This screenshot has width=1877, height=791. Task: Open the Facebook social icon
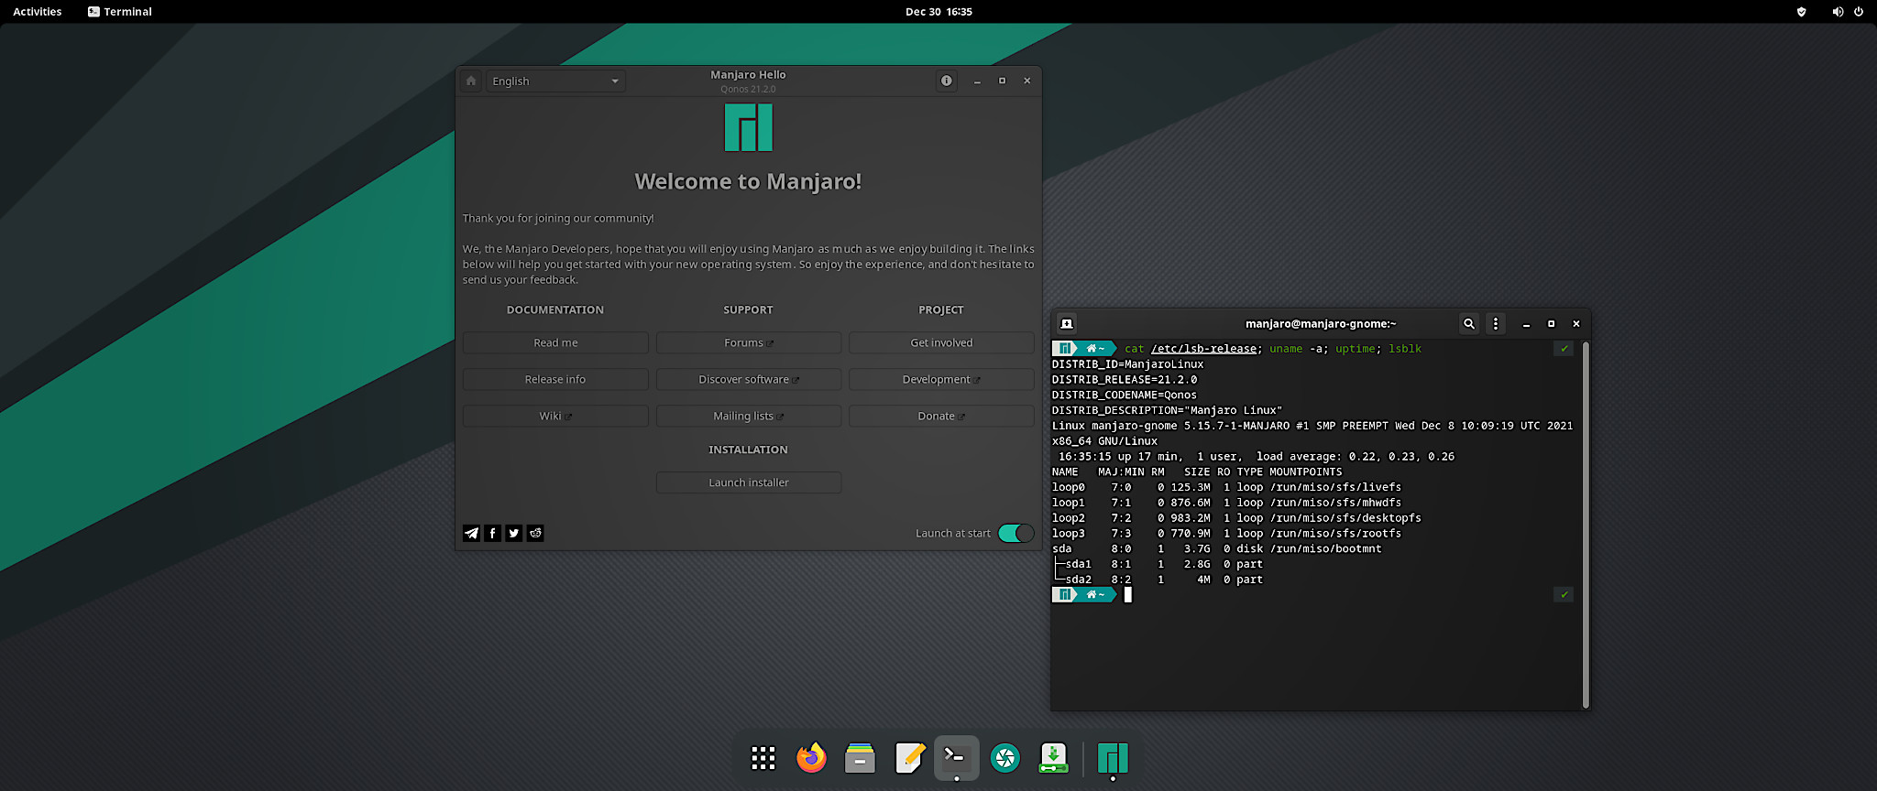[x=492, y=533]
